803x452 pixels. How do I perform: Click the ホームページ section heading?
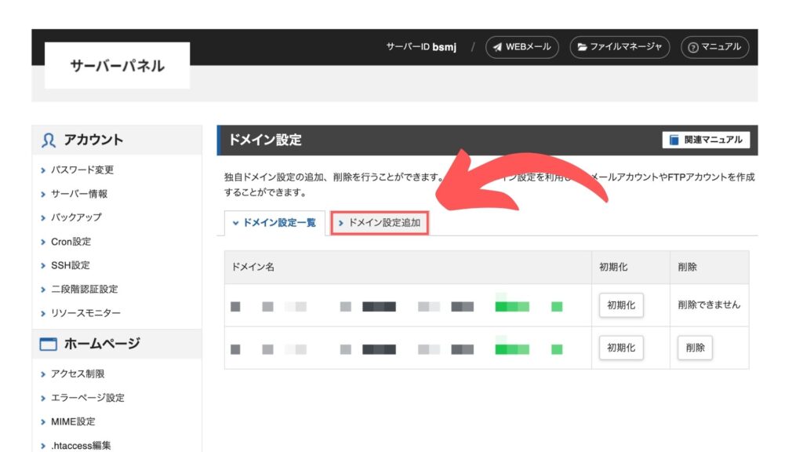pos(101,344)
